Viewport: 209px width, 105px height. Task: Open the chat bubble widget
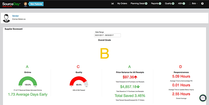(x=203, y=98)
